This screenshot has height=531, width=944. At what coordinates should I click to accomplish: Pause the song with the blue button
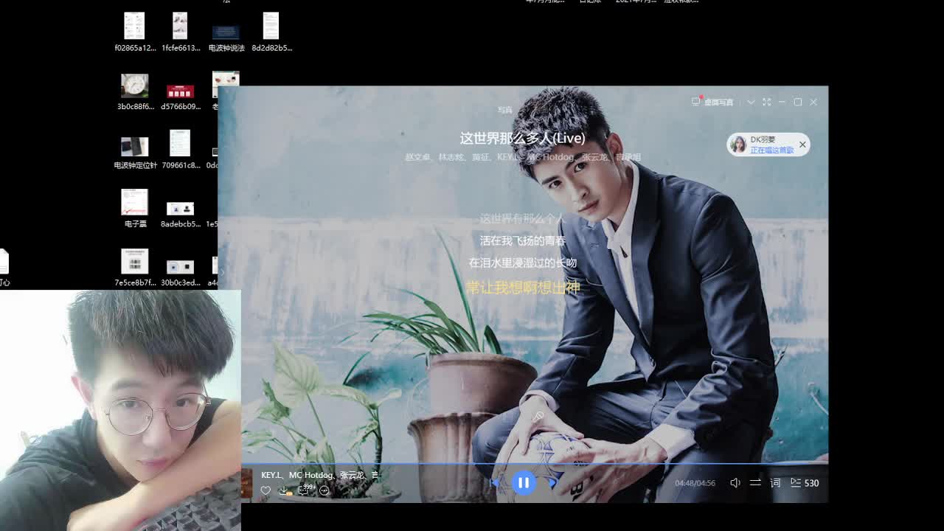pyautogui.click(x=524, y=483)
